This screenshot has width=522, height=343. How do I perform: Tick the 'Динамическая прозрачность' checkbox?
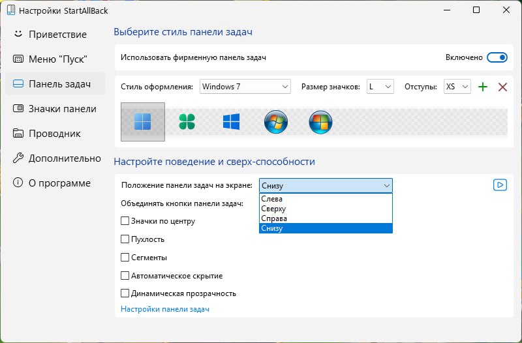(x=125, y=293)
